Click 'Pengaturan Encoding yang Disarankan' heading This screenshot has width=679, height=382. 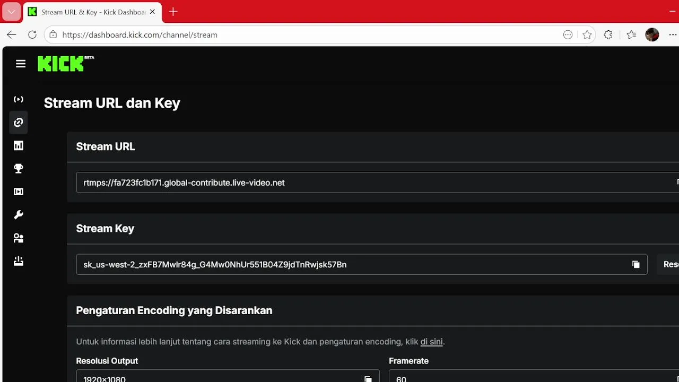(174, 310)
